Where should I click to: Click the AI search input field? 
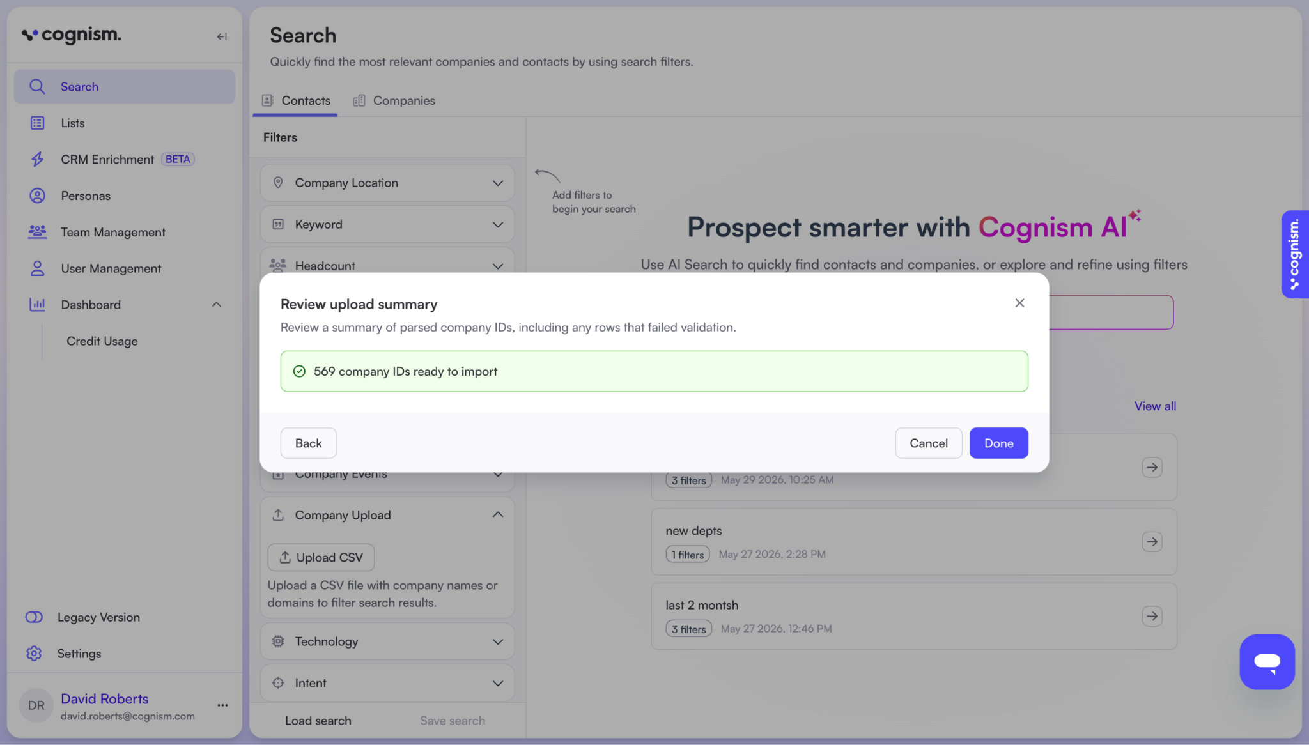tap(1111, 312)
